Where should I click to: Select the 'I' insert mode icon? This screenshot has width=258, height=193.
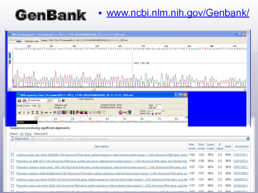[24, 113]
